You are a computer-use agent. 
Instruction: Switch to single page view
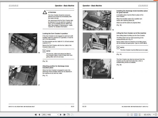click(128, 115)
